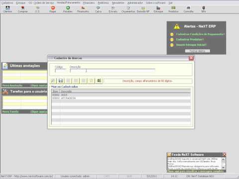239x179 pixels.
Task: Click the save floppy disk icon
Action: [x=61, y=81]
